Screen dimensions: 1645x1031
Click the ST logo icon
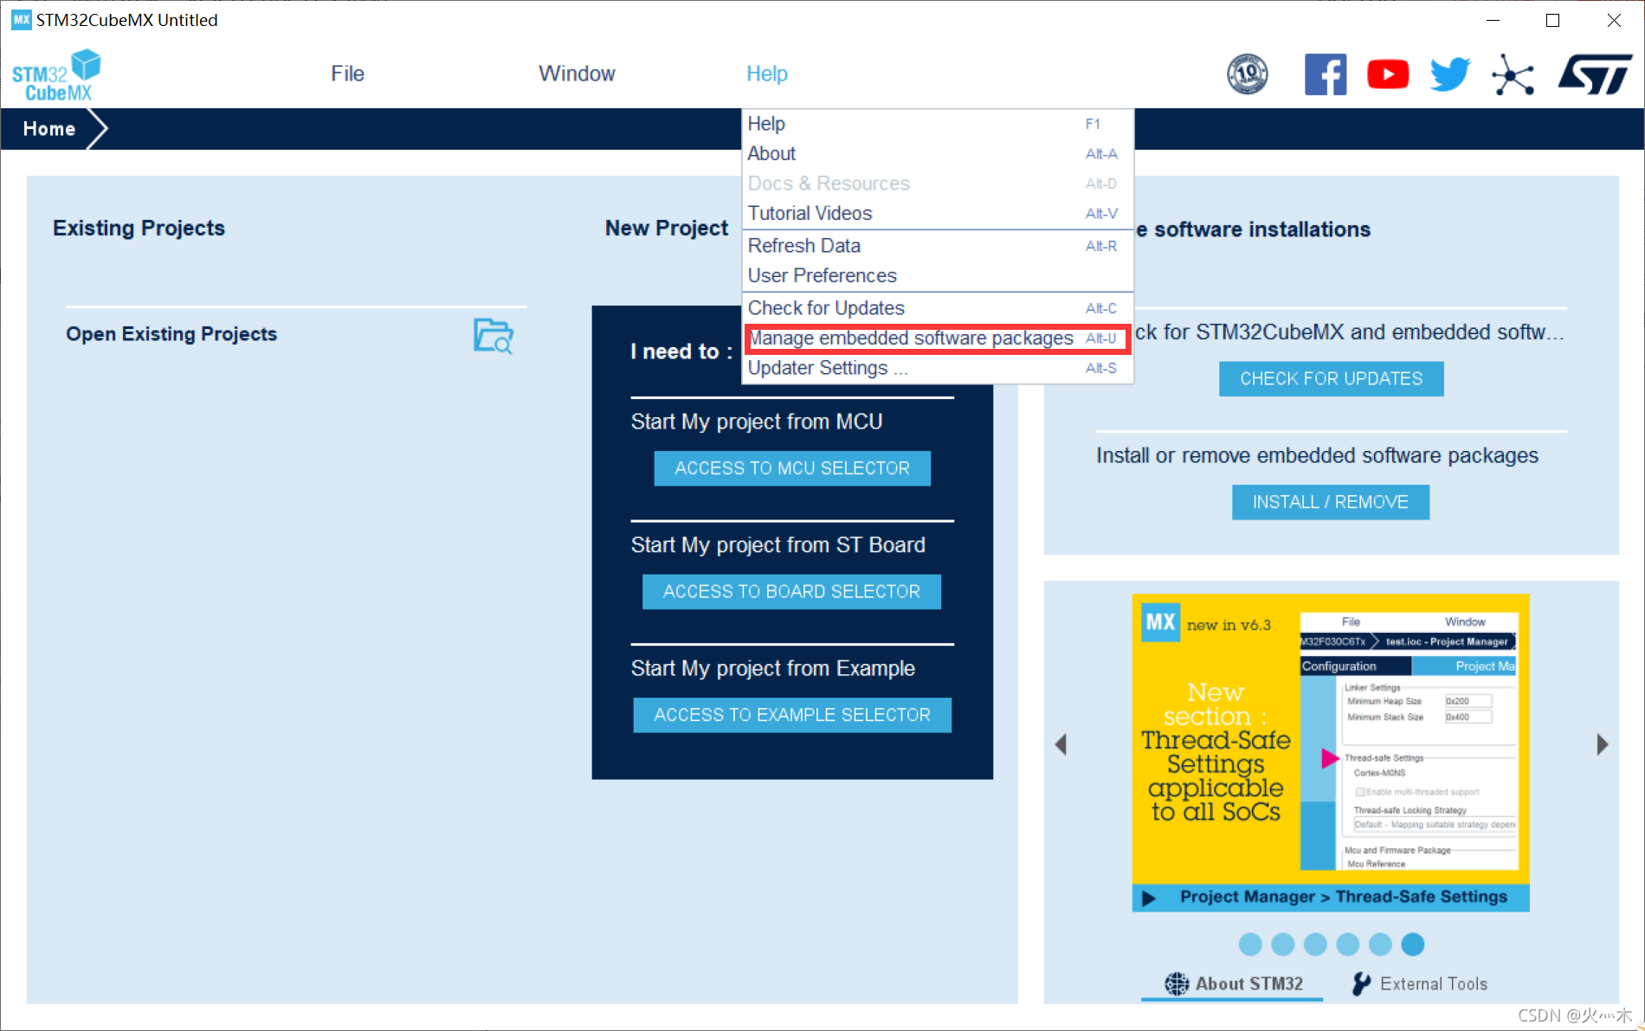coord(1595,74)
